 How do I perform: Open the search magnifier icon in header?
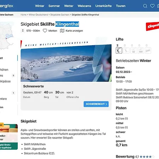pos(145,6)
